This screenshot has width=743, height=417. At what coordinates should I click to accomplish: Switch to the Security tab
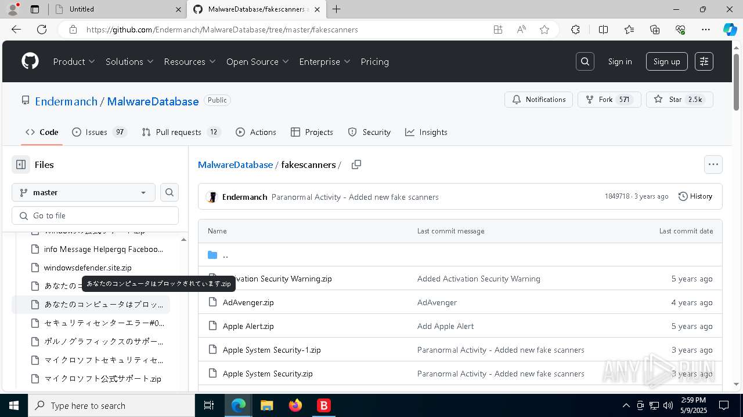(369, 132)
